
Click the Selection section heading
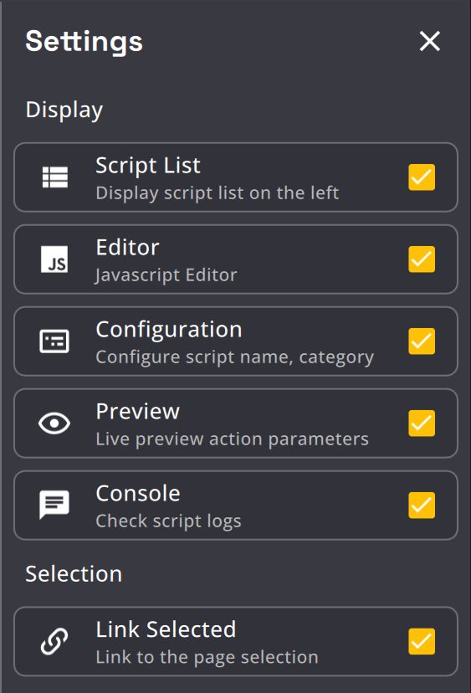[74, 574]
